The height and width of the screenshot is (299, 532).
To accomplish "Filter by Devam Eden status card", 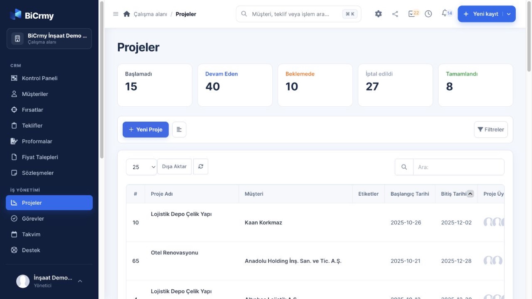I will [x=235, y=85].
